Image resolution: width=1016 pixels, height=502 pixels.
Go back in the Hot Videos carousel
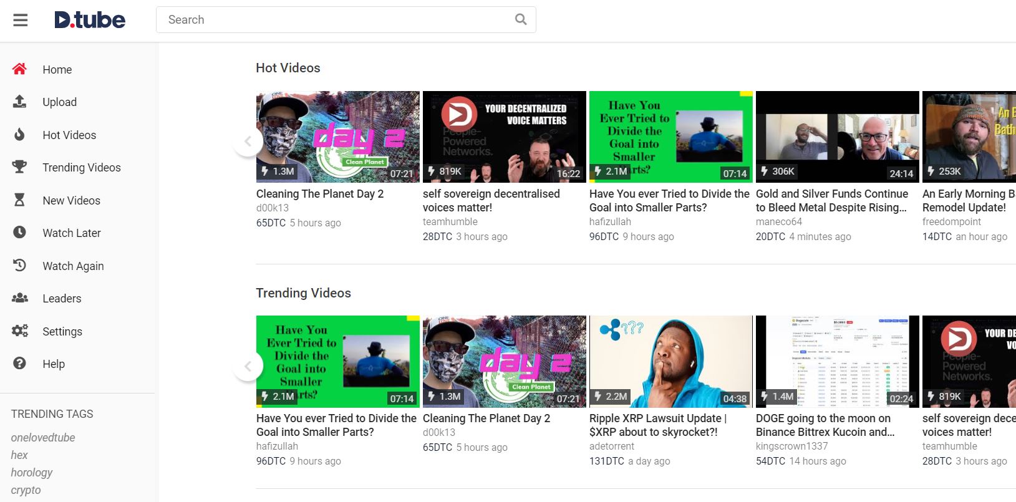click(248, 141)
